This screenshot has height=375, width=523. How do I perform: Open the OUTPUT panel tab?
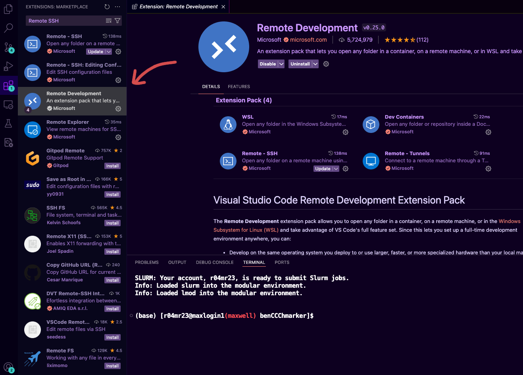click(x=177, y=262)
